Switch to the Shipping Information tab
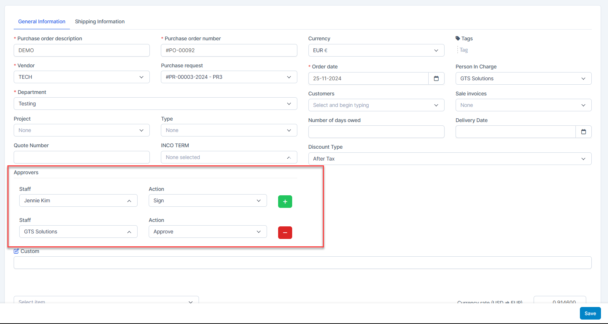Image resolution: width=608 pixels, height=324 pixels. (x=99, y=21)
